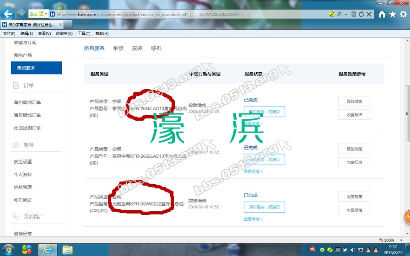
Task: Click the browser Back arrow button
Action: 8,14
